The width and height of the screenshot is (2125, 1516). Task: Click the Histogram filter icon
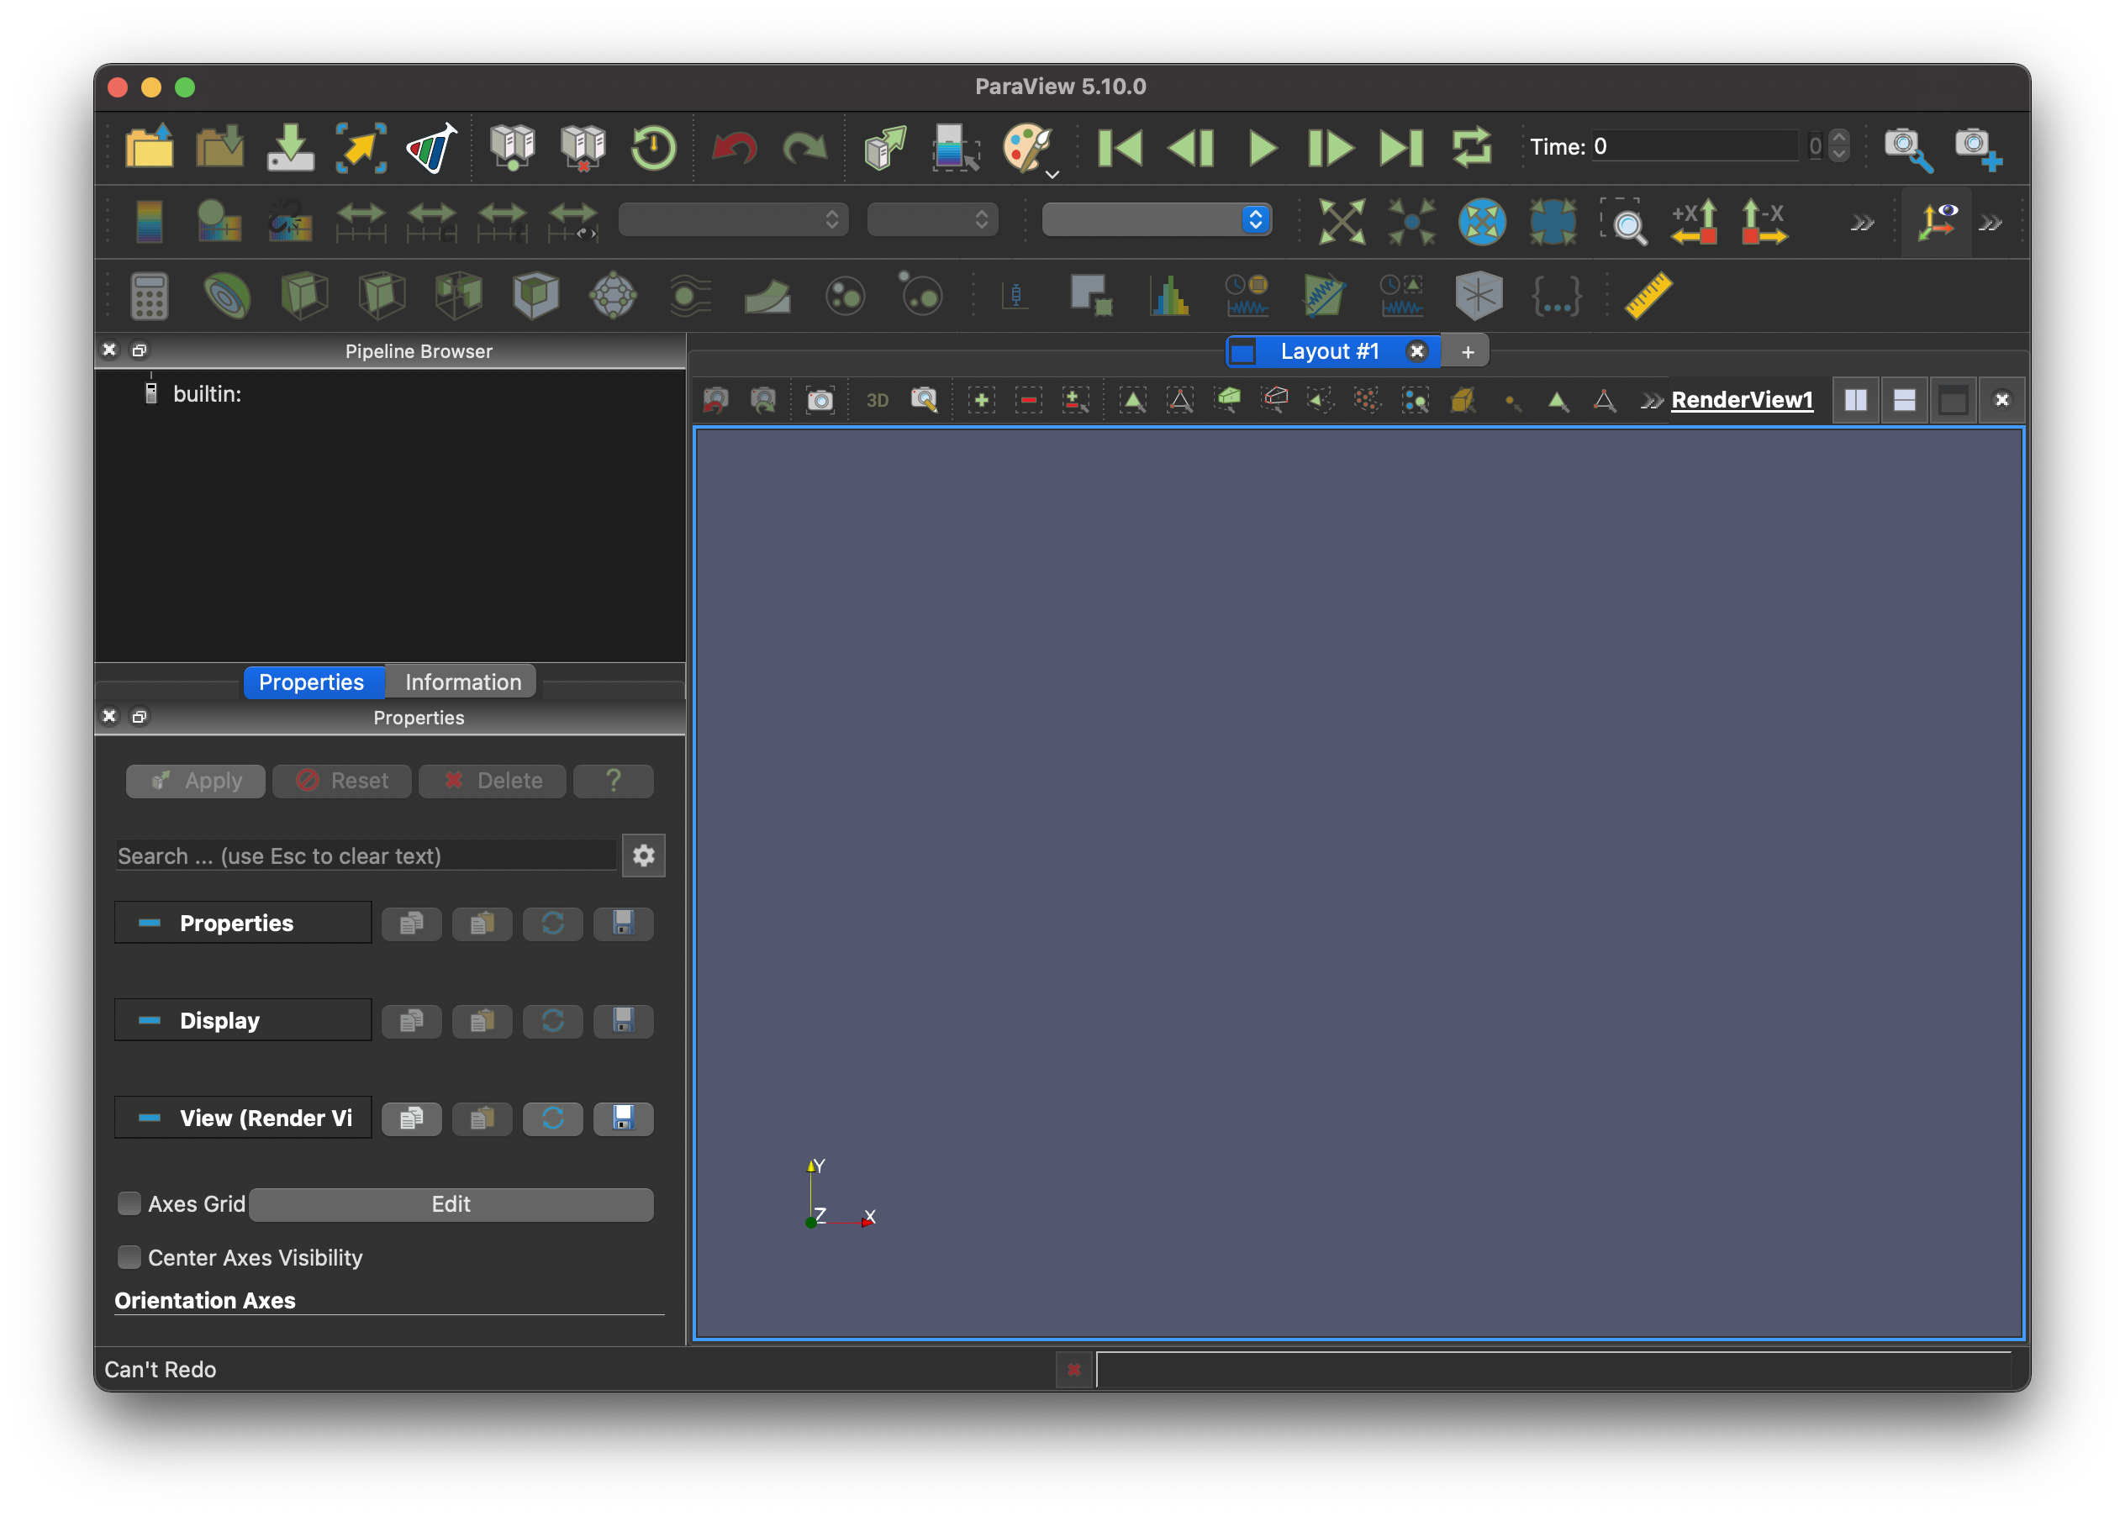pos(1169,297)
